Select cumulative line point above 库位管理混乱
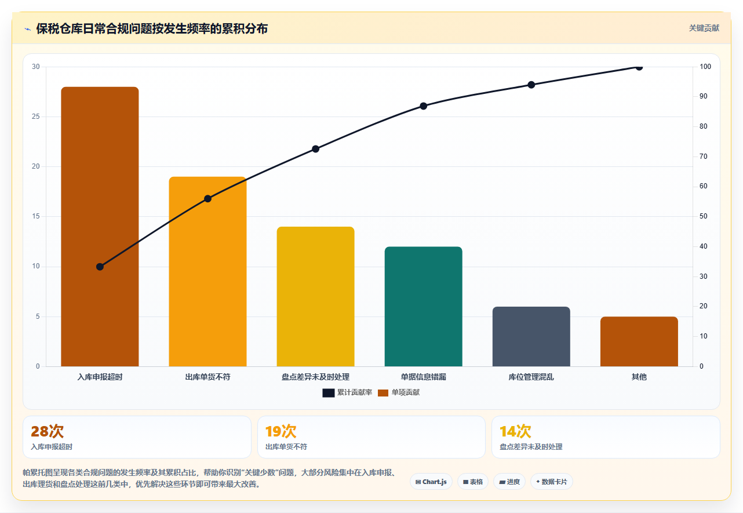The height and width of the screenshot is (513, 743). pos(531,85)
